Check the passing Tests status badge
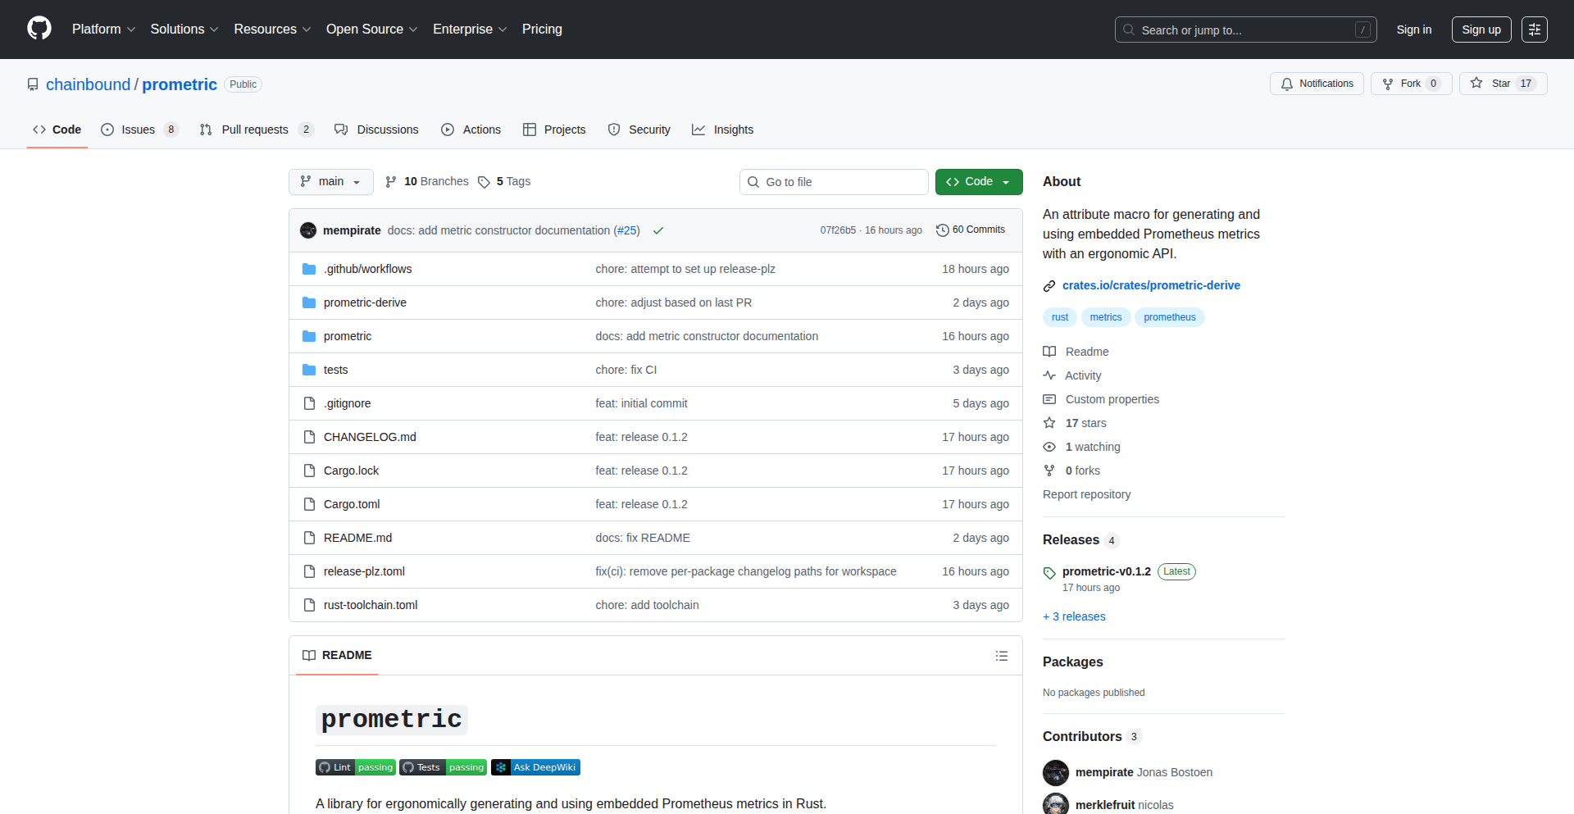Screen dimensions: 1574x814 pyautogui.click(x=443, y=767)
